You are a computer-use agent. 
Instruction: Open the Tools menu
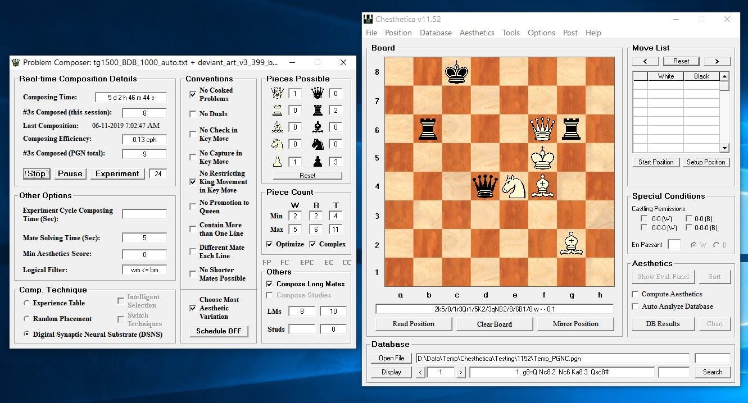tap(511, 33)
